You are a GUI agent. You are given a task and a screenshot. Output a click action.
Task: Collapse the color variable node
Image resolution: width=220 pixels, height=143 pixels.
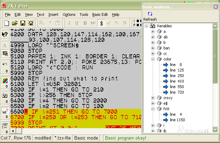click(x=153, y=59)
